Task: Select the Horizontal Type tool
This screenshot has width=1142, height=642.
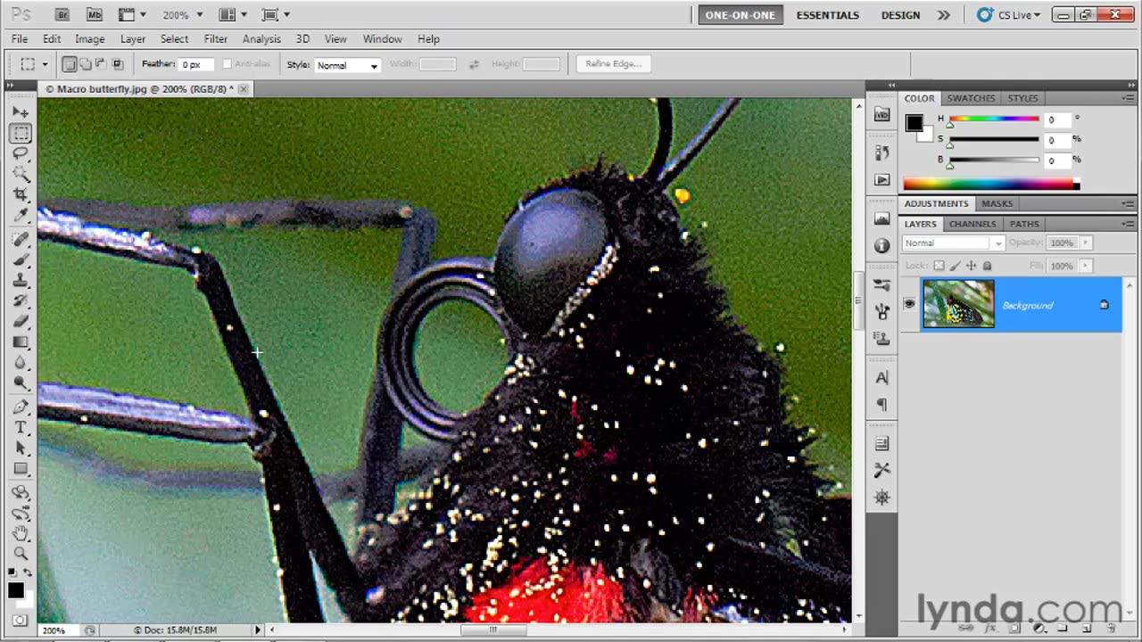Action: (21, 428)
